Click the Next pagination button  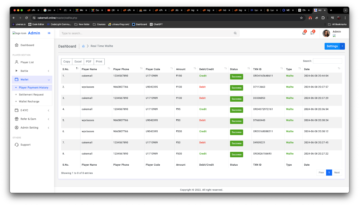point(337,173)
